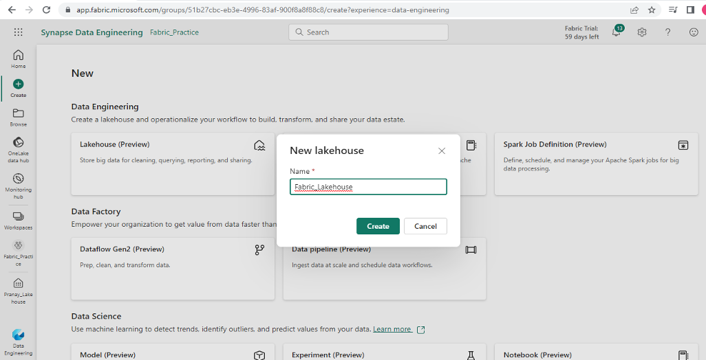The image size is (706, 360).
Task: Open browser media control icon
Action: (x=673, y=10)
